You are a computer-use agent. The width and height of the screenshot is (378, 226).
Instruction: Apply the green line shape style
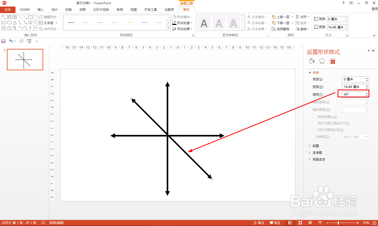coord(159,23)
